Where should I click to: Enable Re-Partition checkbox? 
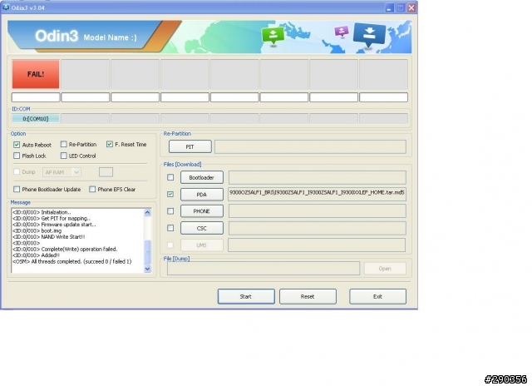63,144
